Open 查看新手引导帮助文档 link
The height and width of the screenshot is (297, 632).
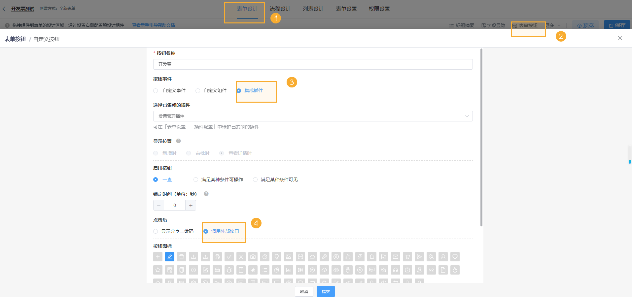tap(153, 25)
